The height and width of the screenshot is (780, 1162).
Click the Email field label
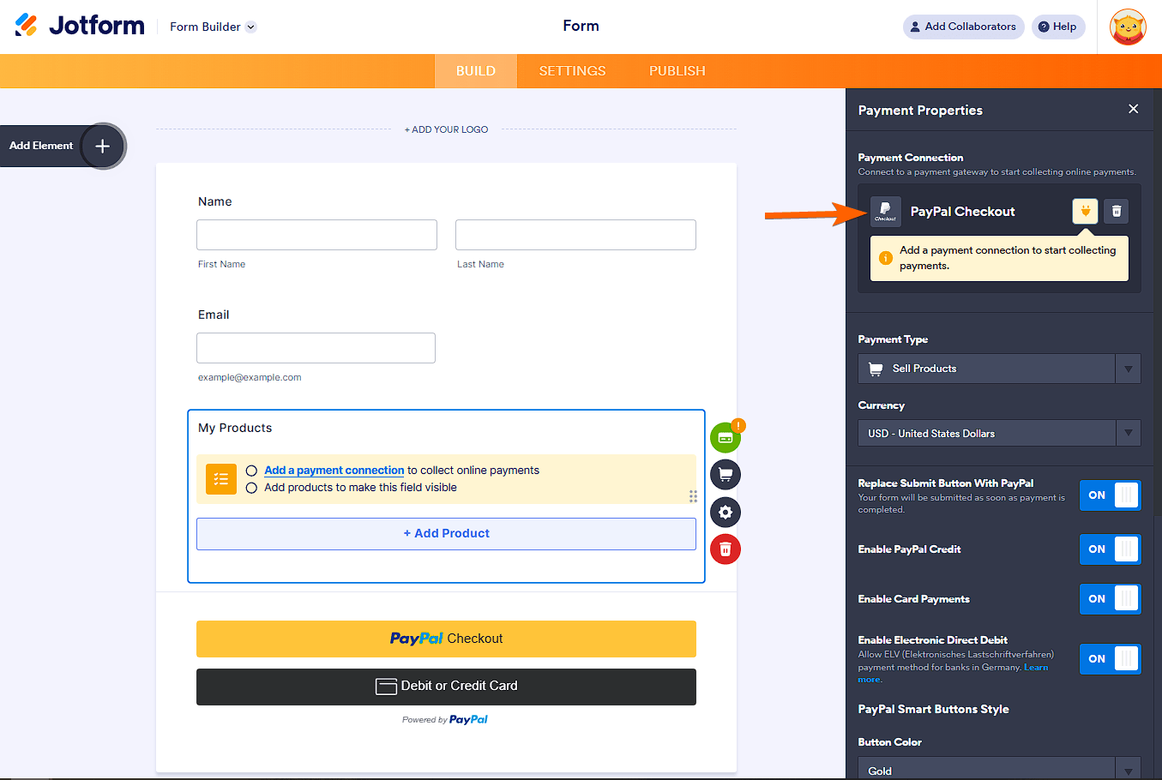214,315
